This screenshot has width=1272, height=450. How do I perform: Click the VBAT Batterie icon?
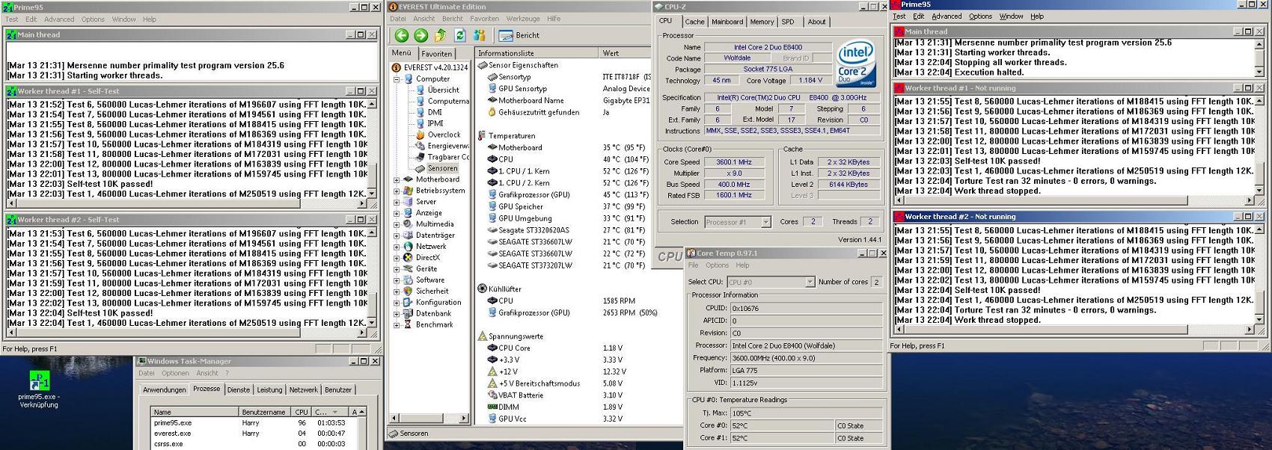tap(492, 395)
